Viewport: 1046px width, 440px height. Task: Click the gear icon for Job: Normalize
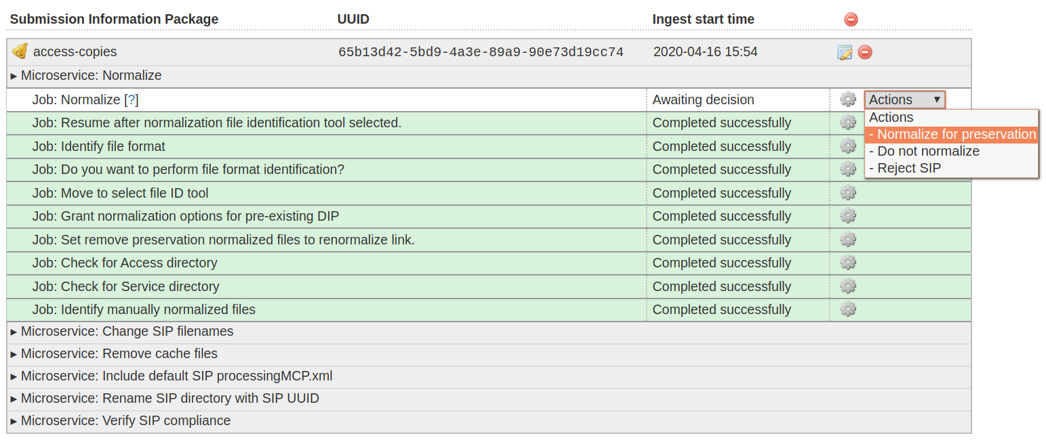point(848,100)
